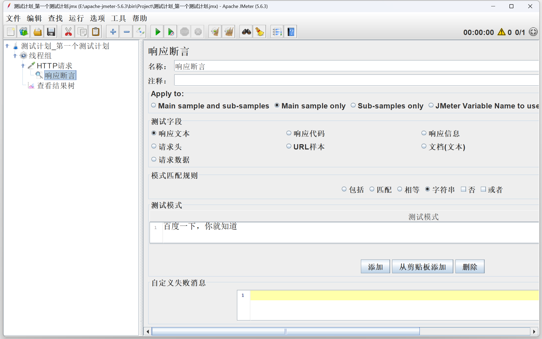Start the test with green play icon
The image size is (542, 339).
coord(158,32)
